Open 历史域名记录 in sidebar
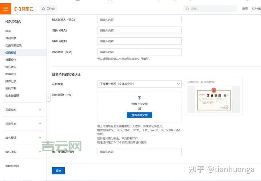 pos(13,45)
